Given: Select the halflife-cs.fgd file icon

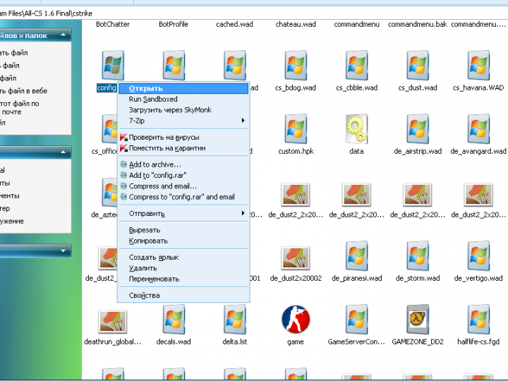Looking at the screenshot, I should [x=478, y=319].
